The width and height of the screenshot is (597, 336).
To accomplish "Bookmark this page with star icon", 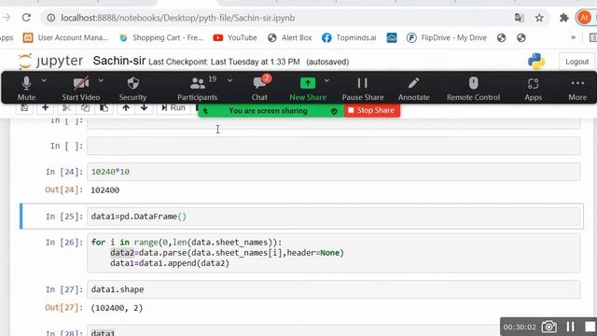I will pyautogui.click(x=539, y=18).
